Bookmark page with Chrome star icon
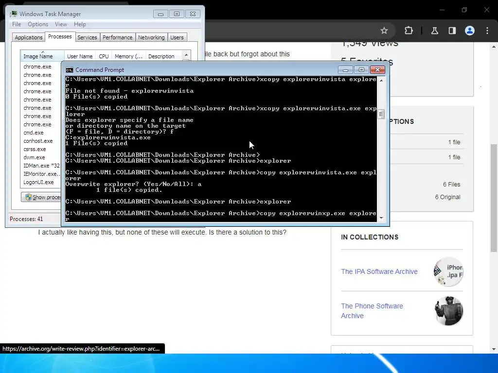Image resolution: width=498 pixels, height=373 pixels. click(x=384, y=31)
